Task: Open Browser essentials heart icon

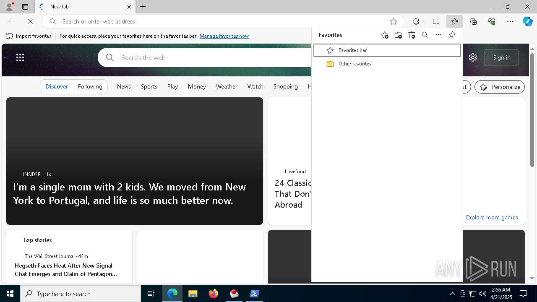Action: tap(492, 21)
